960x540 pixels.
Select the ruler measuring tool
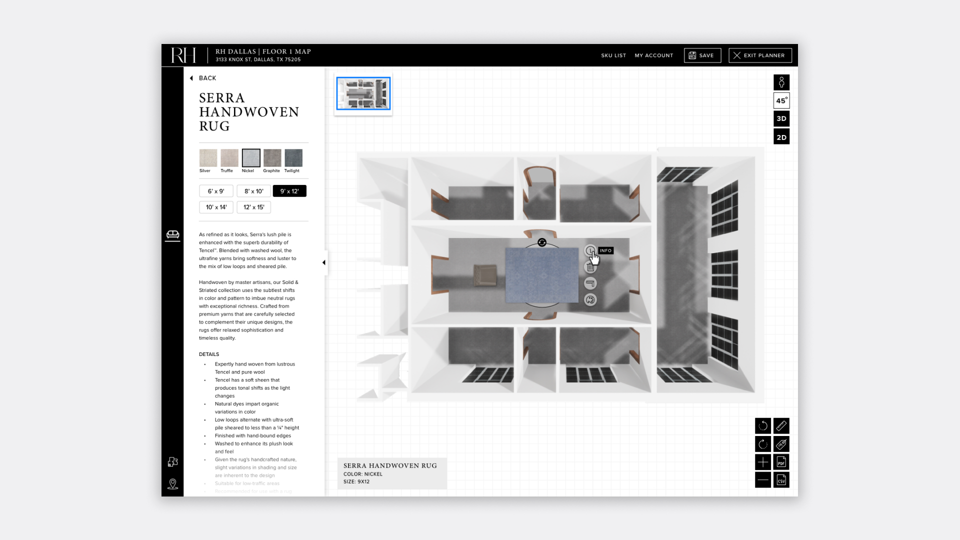tap(781, 426)
